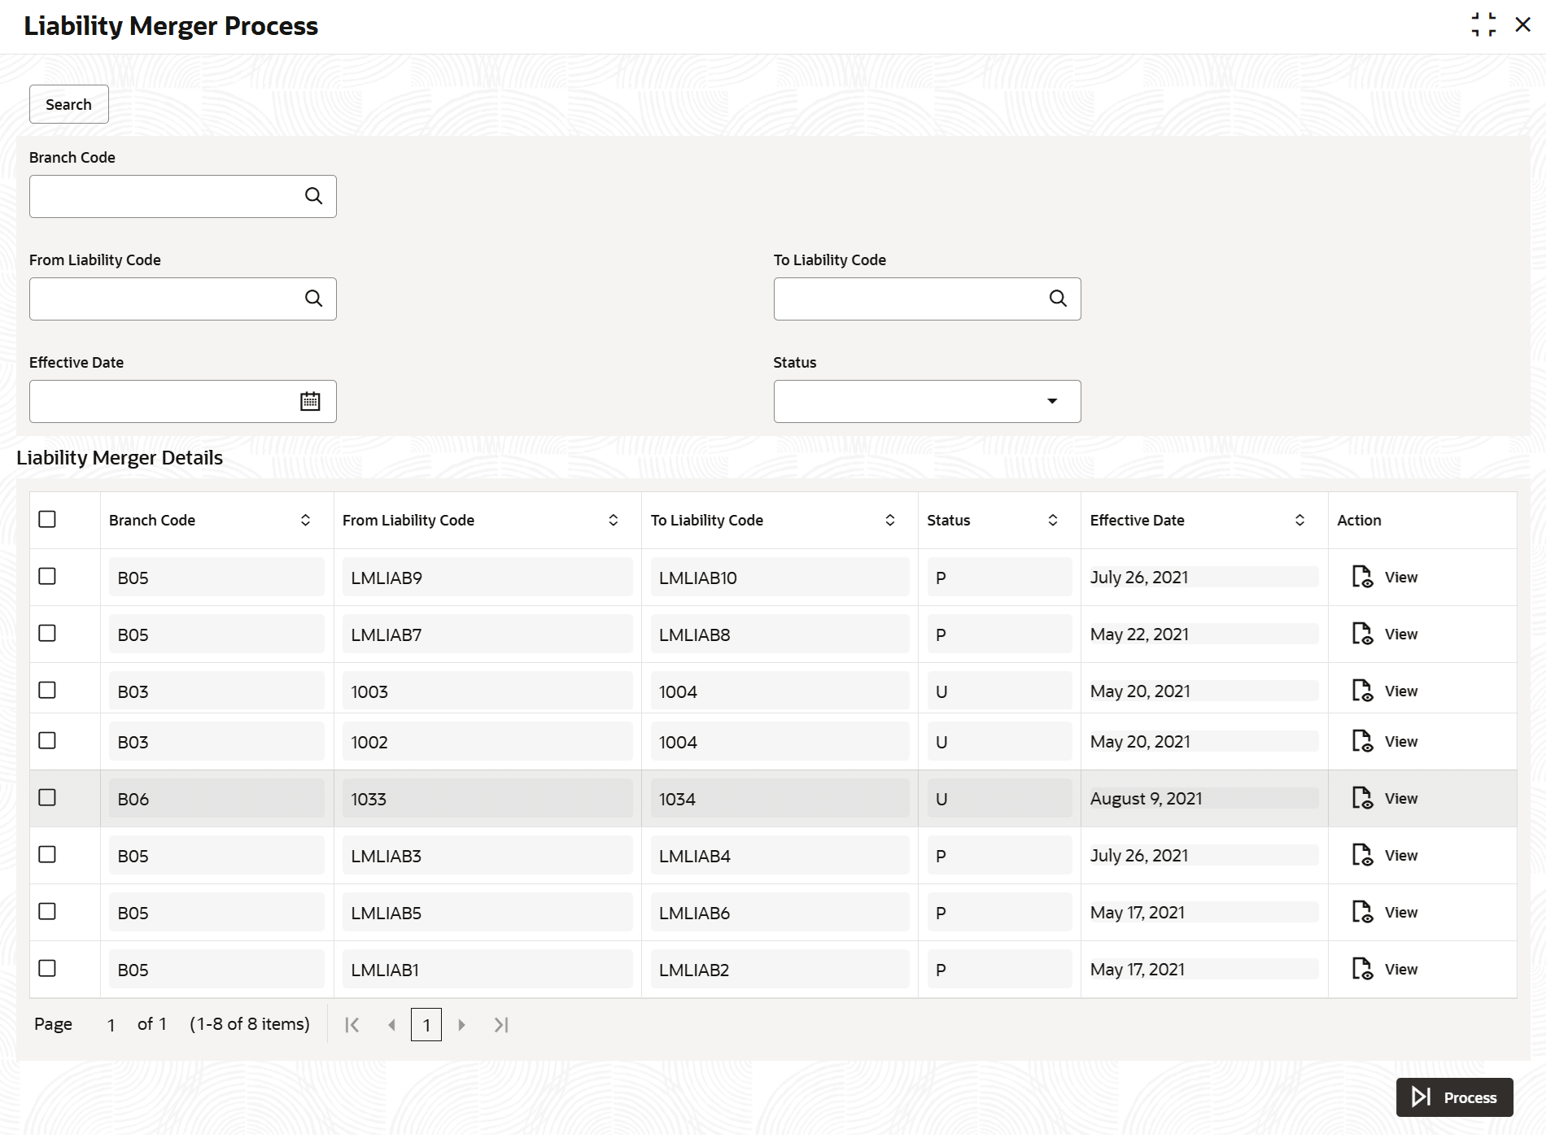The image size is (1546, 1147).
Task: Go to next page of results
Action: coord(461,1025)
